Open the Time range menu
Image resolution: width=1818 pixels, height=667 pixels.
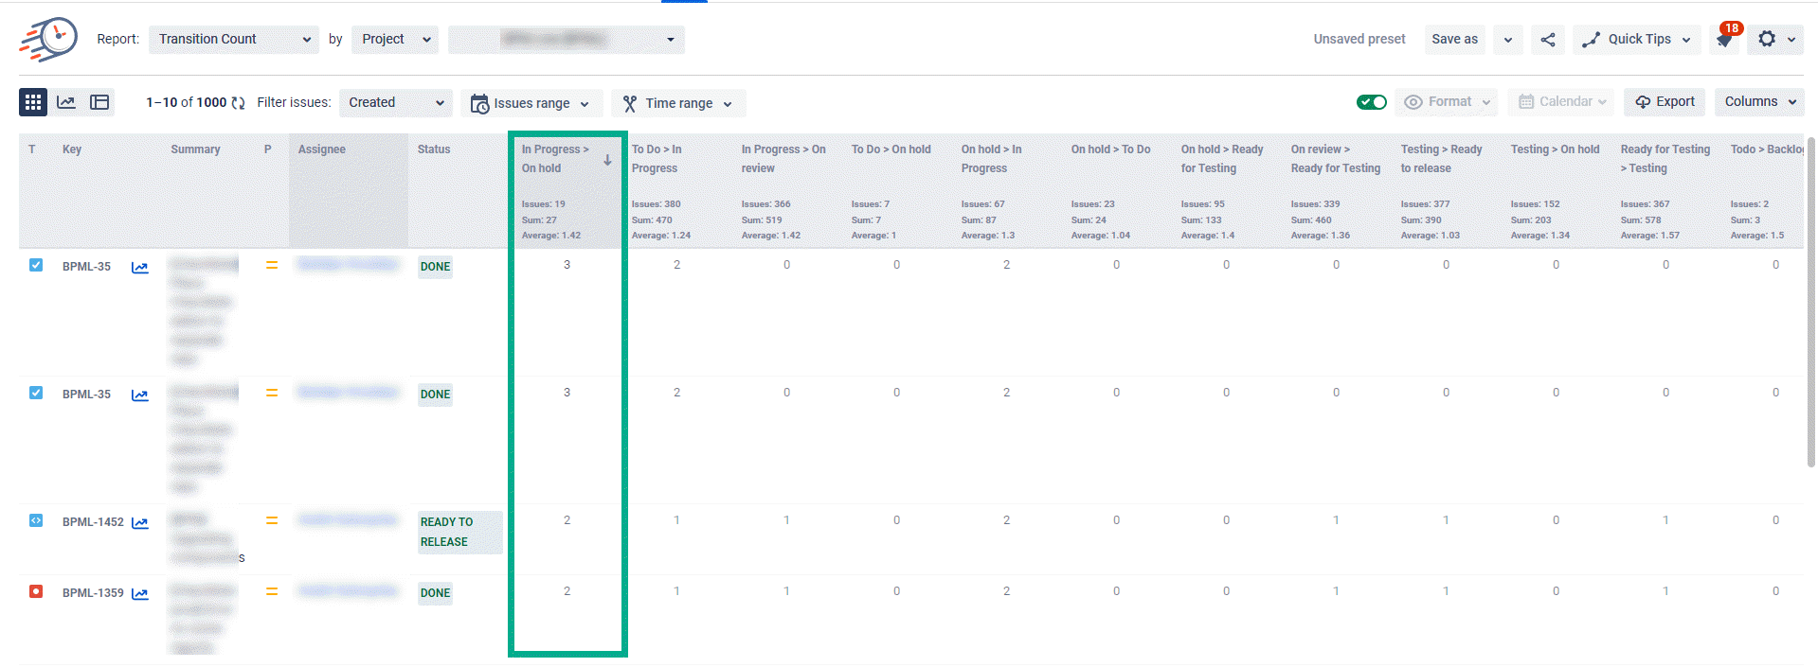point(678,103)
